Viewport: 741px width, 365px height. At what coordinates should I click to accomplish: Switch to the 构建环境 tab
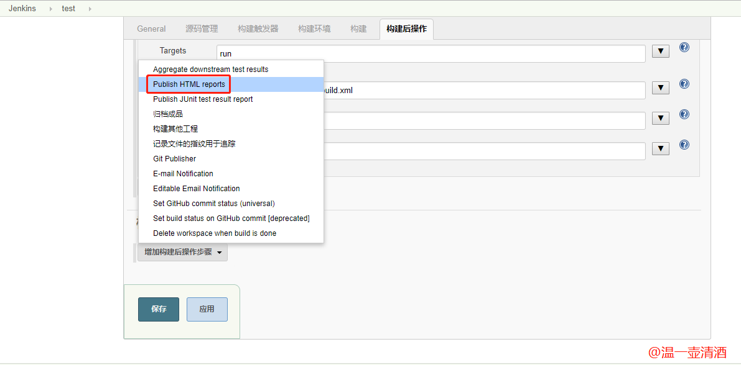coord(314,29)
